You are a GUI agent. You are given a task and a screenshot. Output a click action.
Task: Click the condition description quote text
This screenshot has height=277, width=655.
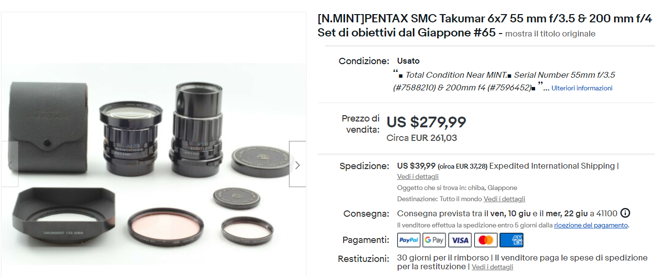[504, 81]
